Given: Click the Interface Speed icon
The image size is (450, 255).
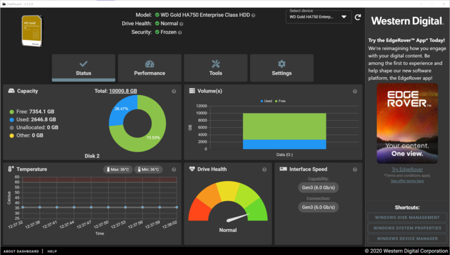Looking at the screenshot, I should click(283, 169).
